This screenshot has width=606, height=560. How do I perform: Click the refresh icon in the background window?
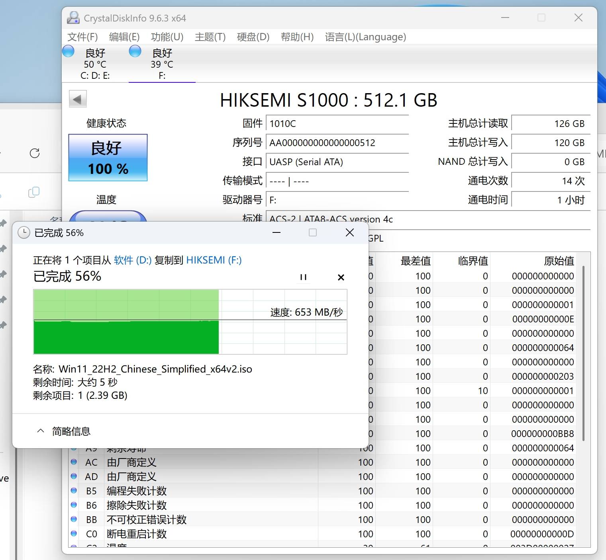click(35, 153)
